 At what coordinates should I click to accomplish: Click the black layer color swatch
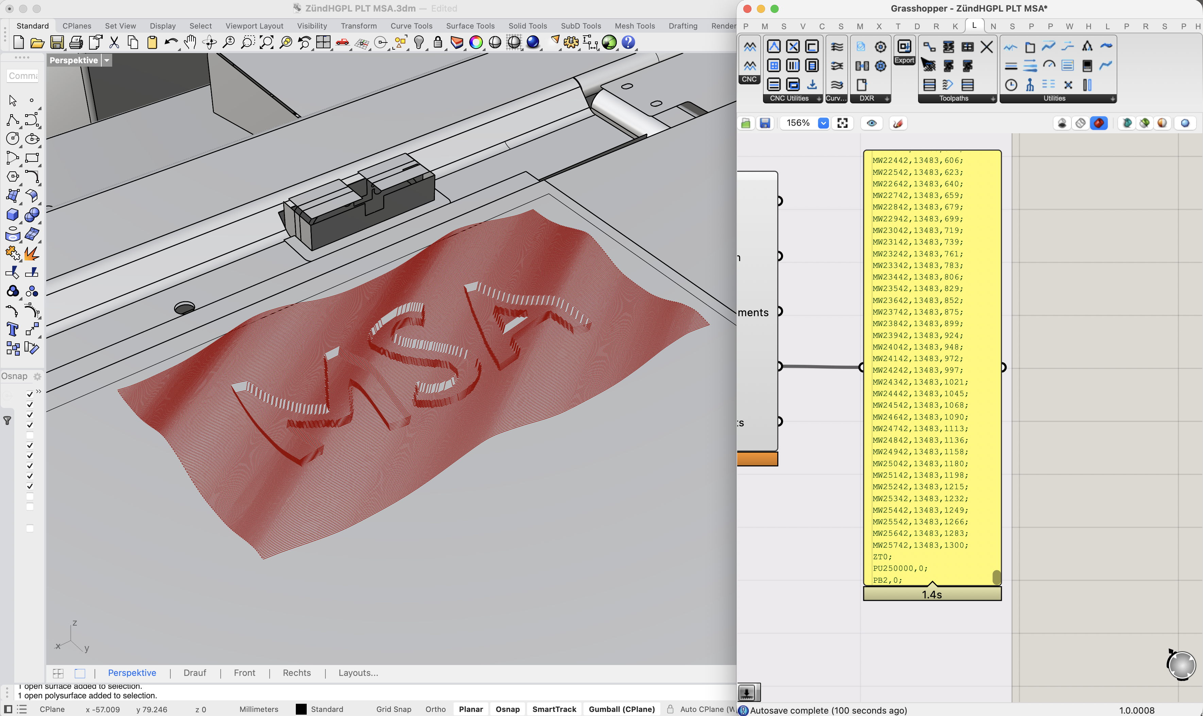pos(301,709)
